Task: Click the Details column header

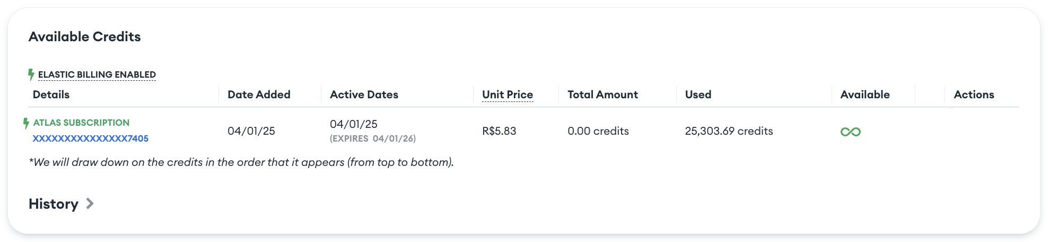Action: 51,95
